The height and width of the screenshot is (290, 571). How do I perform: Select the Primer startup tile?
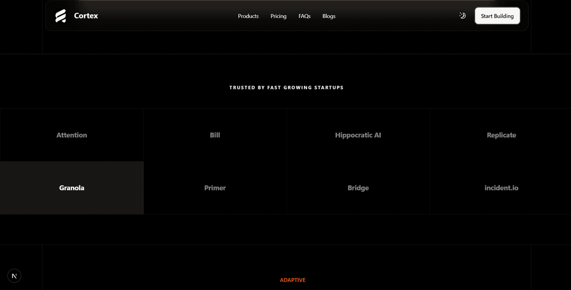click(215, 188)
